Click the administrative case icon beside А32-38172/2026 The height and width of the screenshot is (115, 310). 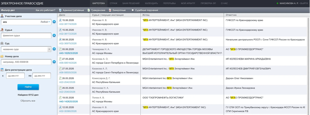(x=60, y=30)
